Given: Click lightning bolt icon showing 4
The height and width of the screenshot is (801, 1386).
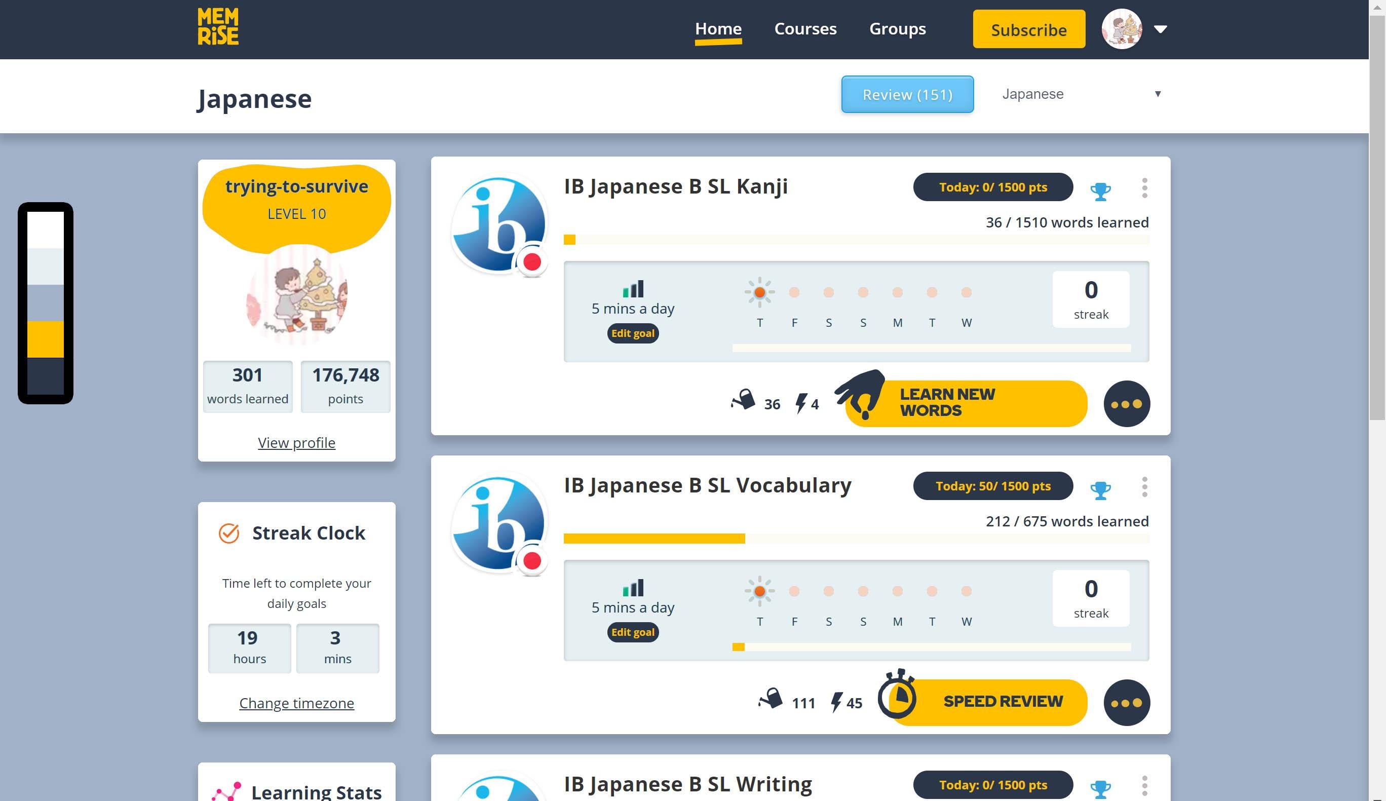Looking at the screenshot, I should point(801,403).
